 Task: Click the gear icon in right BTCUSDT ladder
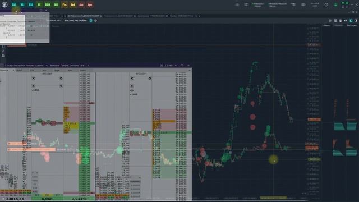point(150,79)
